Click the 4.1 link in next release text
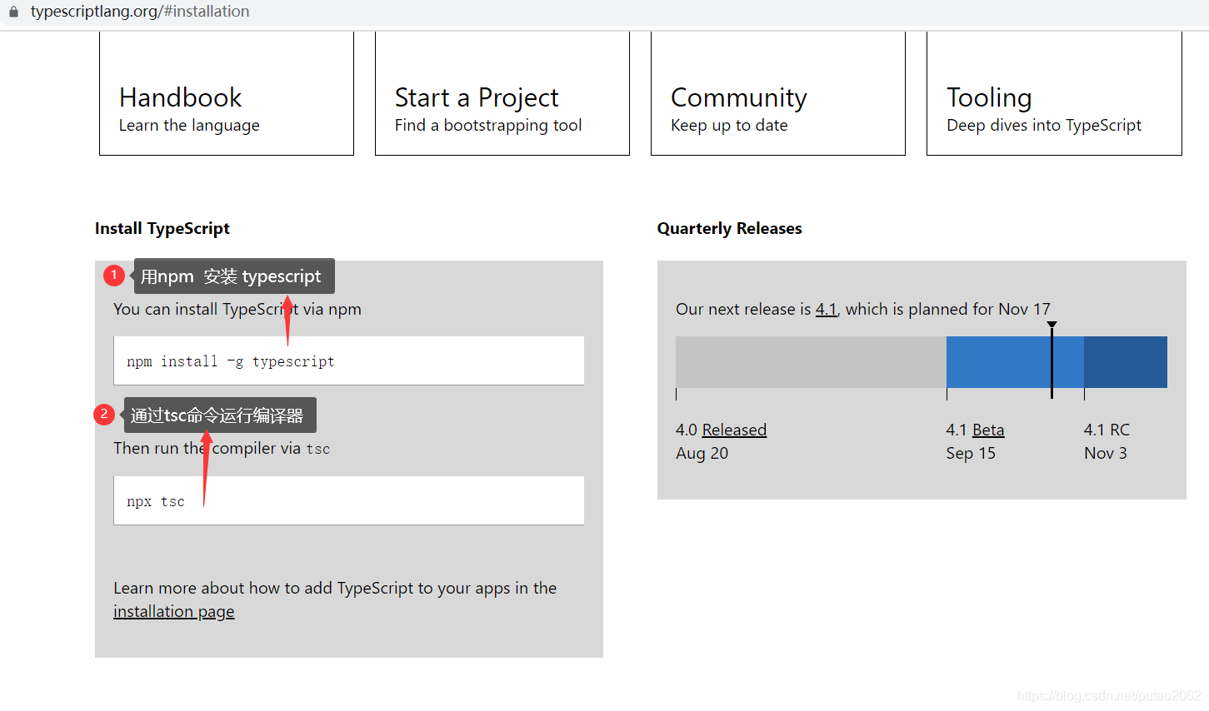 826,309
